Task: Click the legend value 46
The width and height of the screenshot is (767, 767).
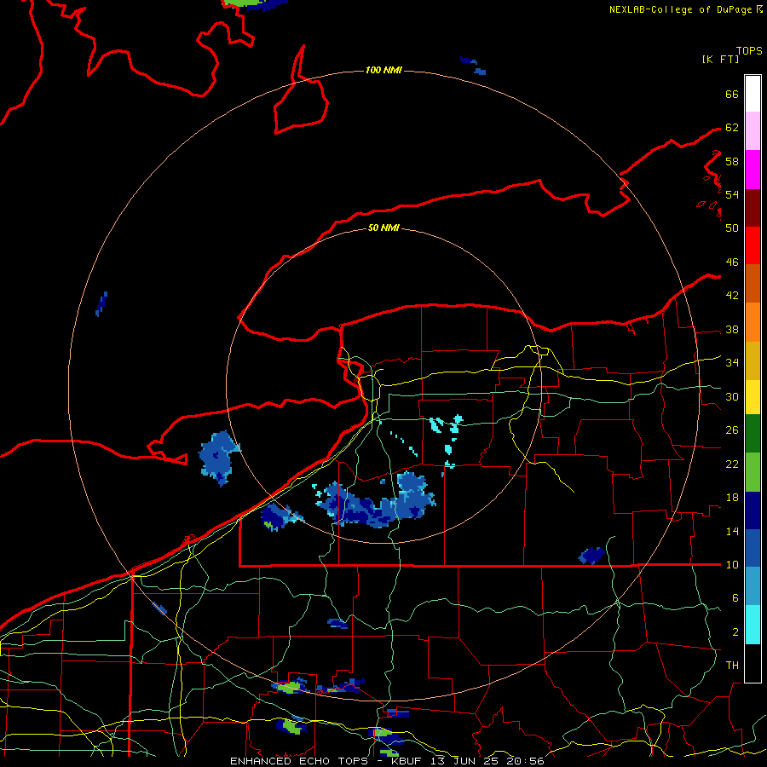Action: [732, 262]
